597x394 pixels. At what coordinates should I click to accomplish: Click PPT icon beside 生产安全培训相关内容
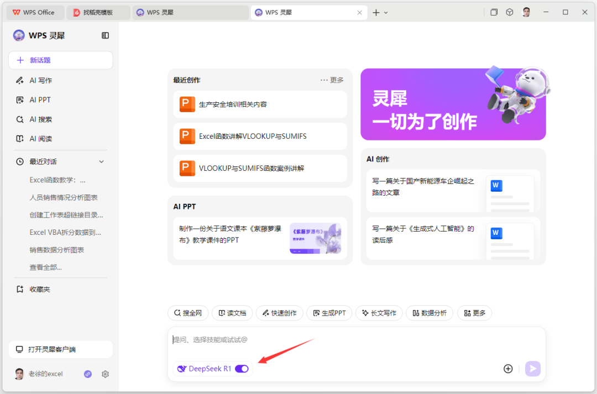point(187,104)
